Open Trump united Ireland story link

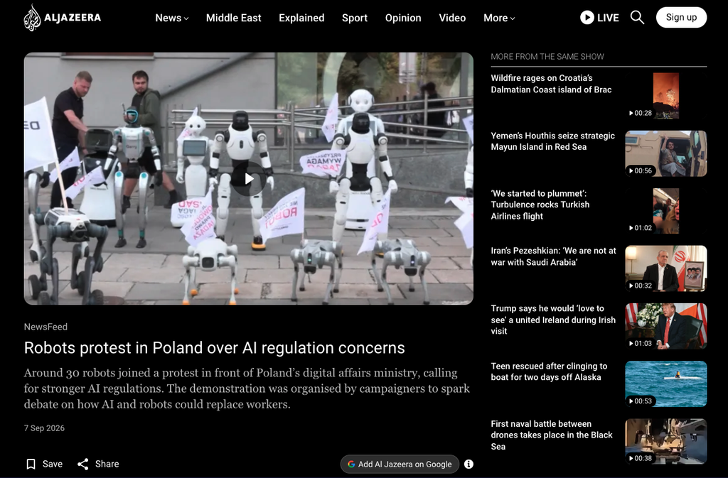[x=553, y=320]
